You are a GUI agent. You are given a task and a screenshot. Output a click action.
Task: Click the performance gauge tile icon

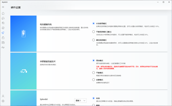coord(23,71)
